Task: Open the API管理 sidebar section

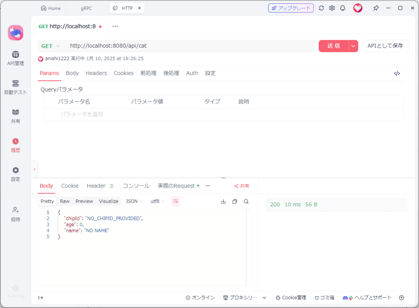Action: click(15, 58)
